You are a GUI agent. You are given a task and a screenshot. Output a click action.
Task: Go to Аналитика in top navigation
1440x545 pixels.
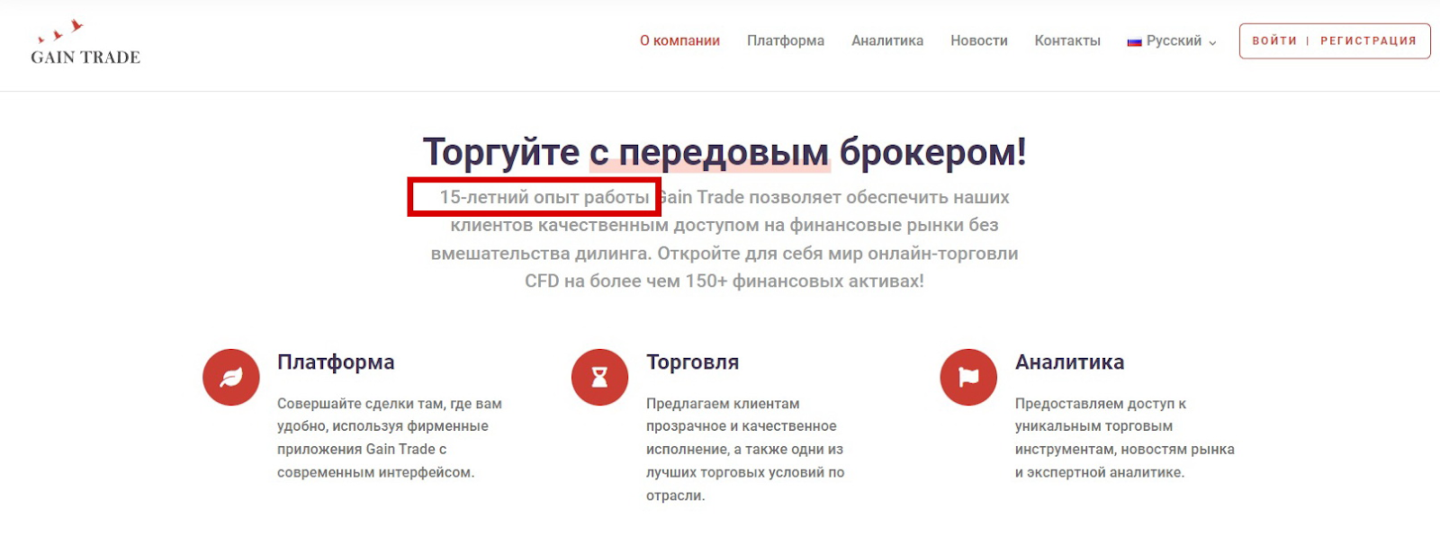coord(887,40)
